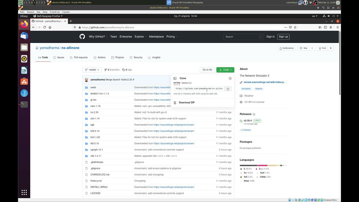The height and width of the screenshot is (202, 359).
Task: Open the nsnam.sourceforge.net wiki link
Action: pyautogui.click(x=265, y=82)
